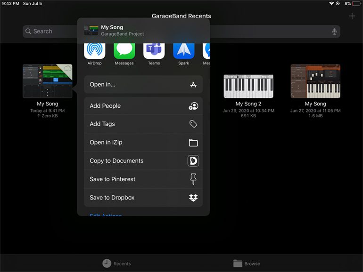Image resolution: width=363 pixels, height=272 pixels.
Task: Tap the Dropbox logo icon
Action: [193, 198]
